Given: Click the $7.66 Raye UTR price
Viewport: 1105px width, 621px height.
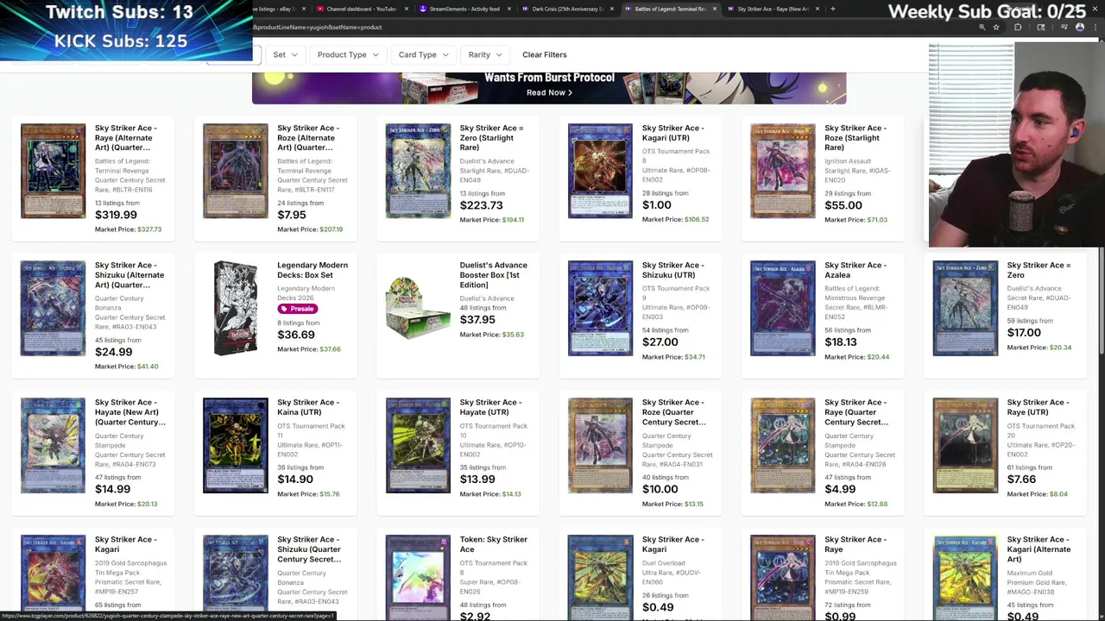Looking at the screenshot, I should point(1021,480).
